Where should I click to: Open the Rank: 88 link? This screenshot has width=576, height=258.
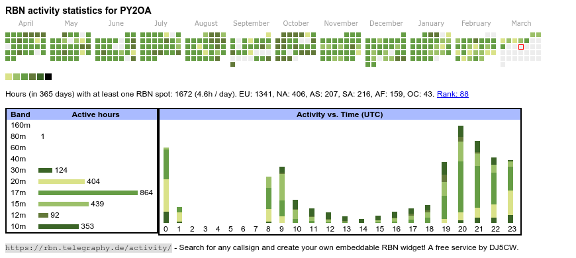coord(453,95)
